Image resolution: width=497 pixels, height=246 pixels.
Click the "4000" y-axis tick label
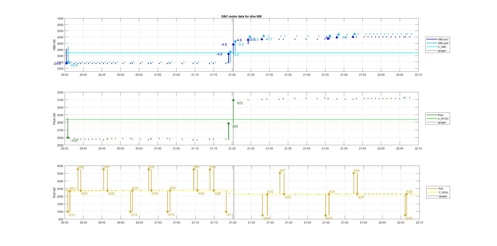point(60,166)
